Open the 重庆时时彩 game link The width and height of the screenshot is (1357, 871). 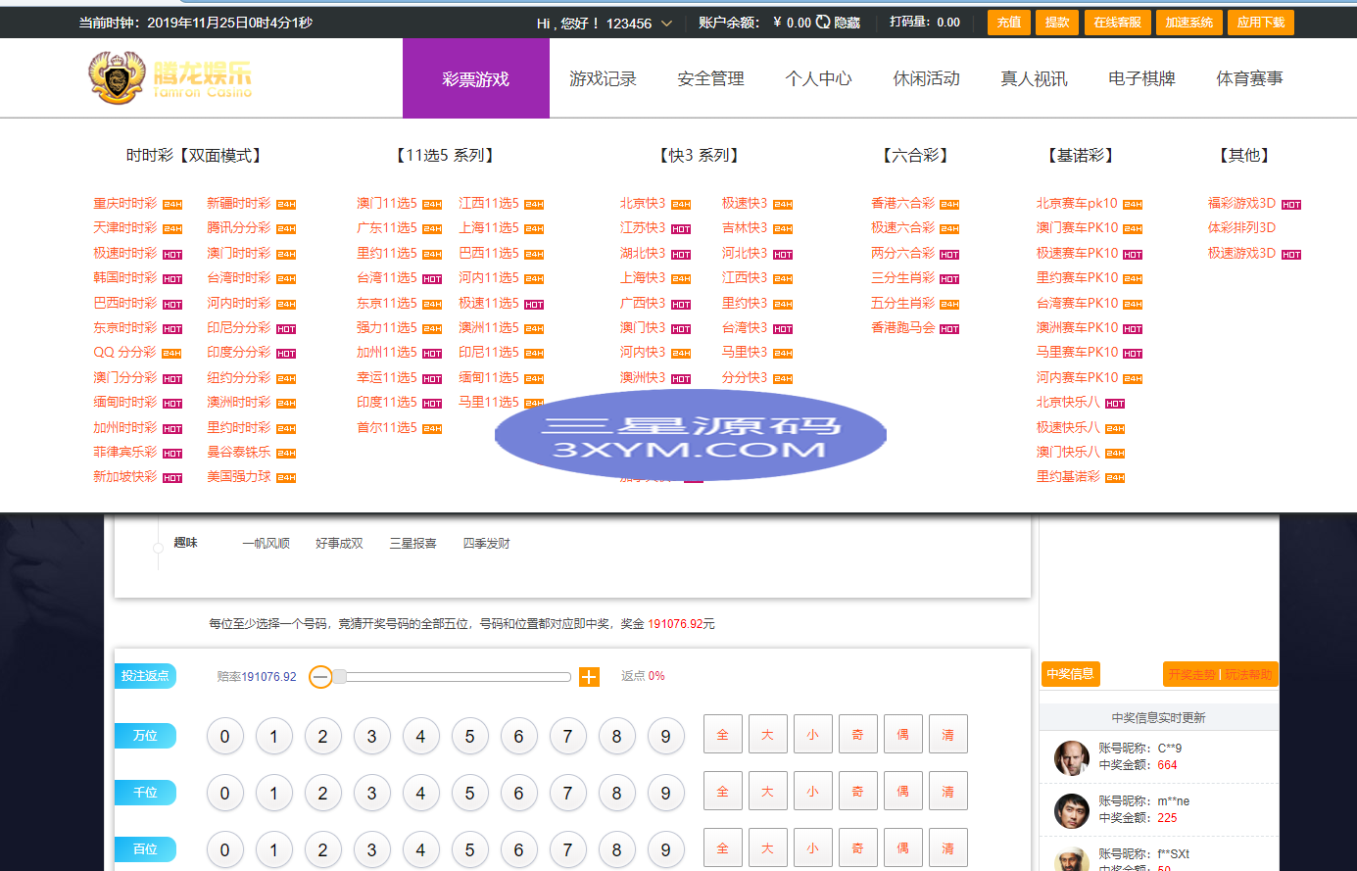tap(124, 204)
